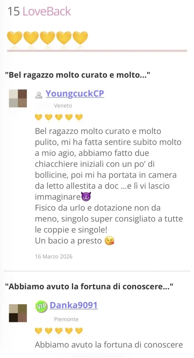
Task: Click the user silhouette icon beside YoungcuckCP
Action: click(39, 95)
